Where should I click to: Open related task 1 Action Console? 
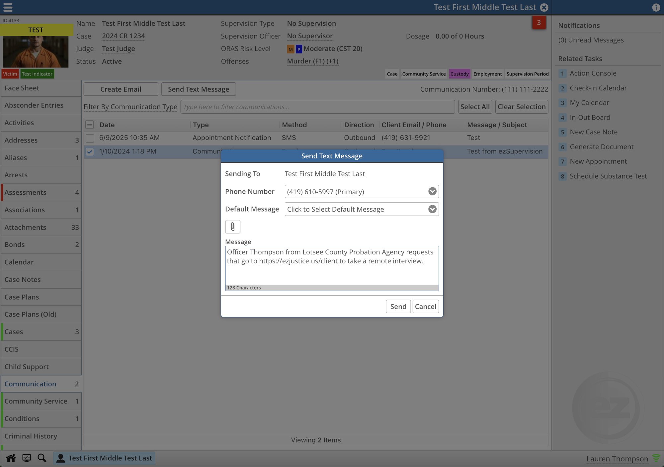click(x=593, y=73)
